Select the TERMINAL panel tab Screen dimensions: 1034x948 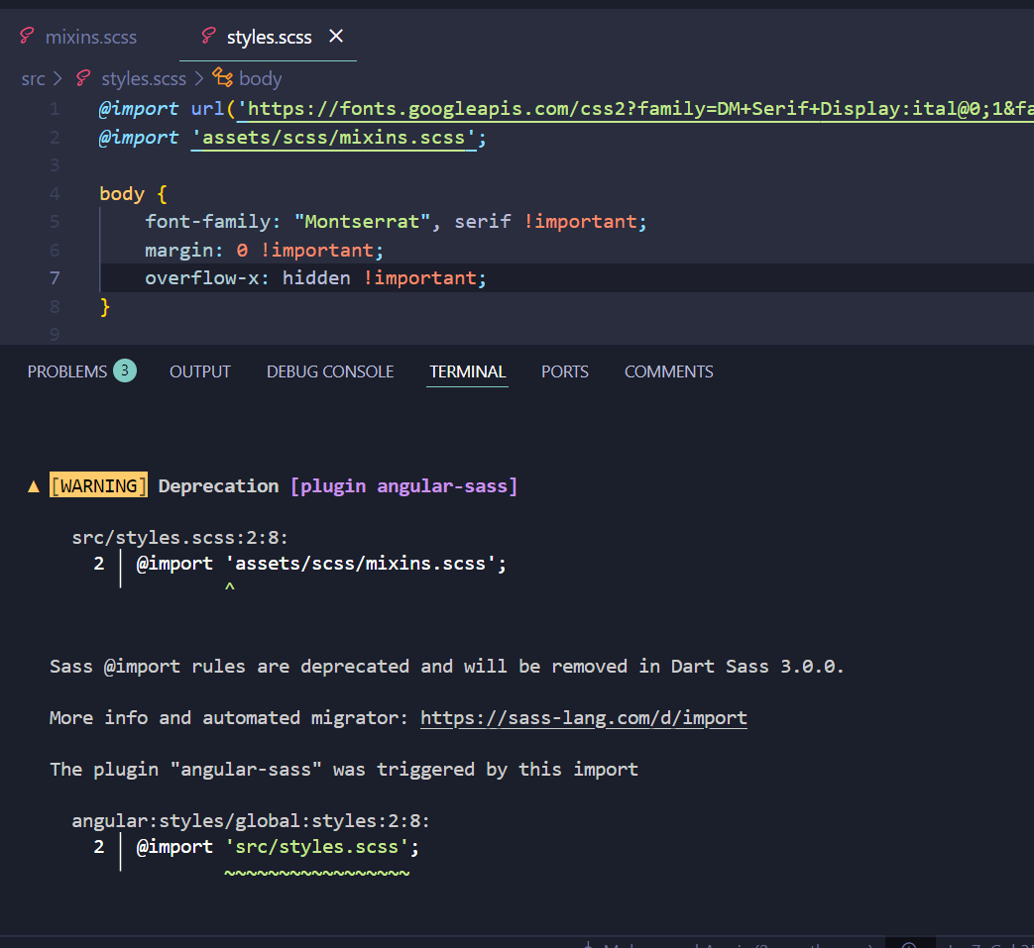coord(468,371)
